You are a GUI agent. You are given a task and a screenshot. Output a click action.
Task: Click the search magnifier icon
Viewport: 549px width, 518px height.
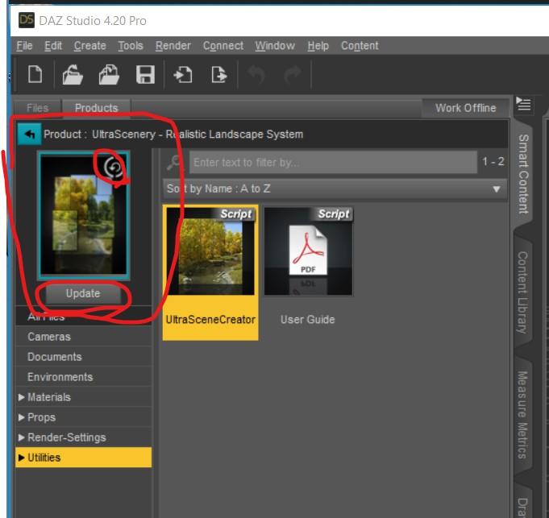(x=173, y=162)
